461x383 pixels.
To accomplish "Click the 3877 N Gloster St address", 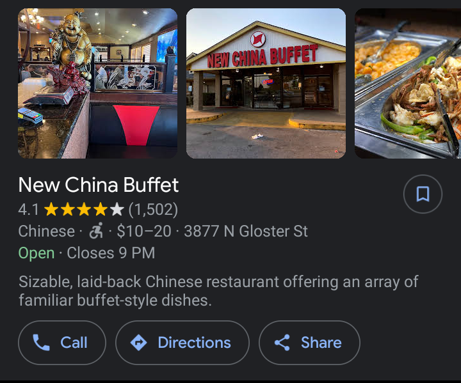I will point(246,231).
